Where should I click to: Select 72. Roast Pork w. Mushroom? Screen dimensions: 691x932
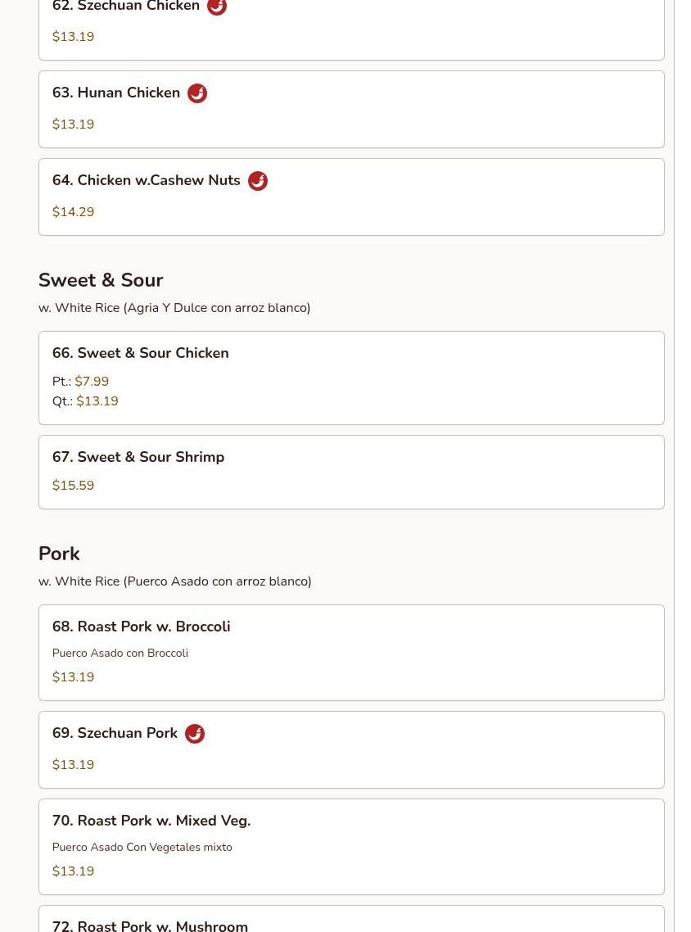pyautogui.click(x=150, y=925)
